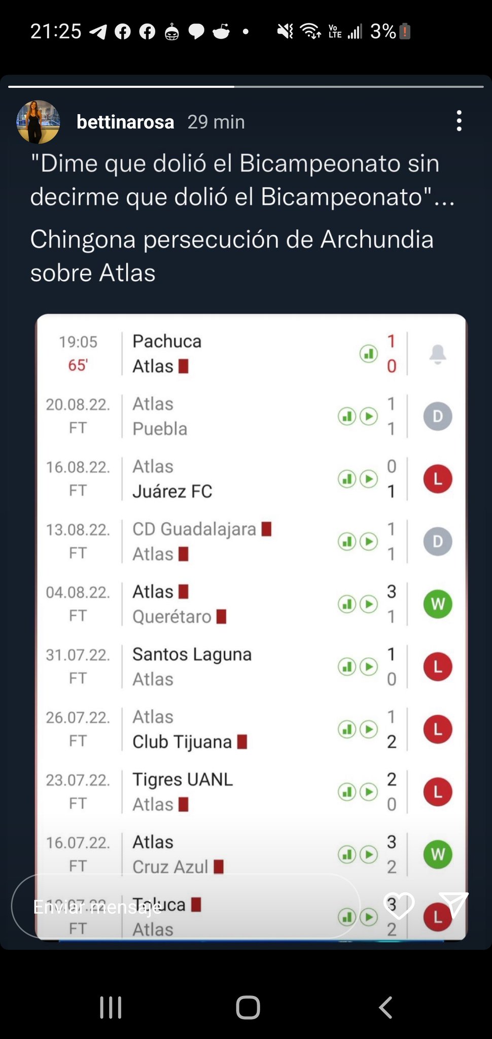This screenshot has width=492, height=1039.
Task: Click the W result badge for Atlas–Querétaro
Action: pos(438,604)
